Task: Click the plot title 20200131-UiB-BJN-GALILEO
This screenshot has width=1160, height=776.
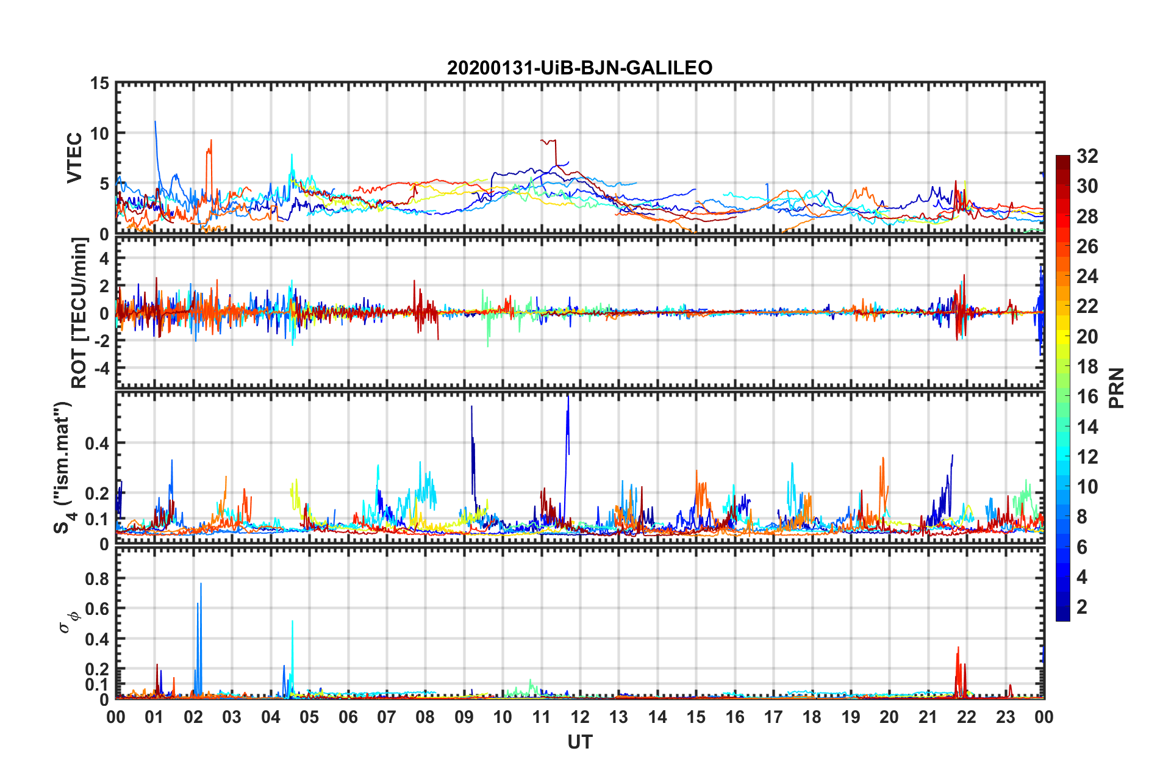Action: (x=579, y=68)
